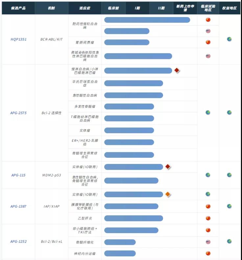Click the red diamond in APG-115's 实体瘤 row
The image size is (242, 260).
click(168, 167)
